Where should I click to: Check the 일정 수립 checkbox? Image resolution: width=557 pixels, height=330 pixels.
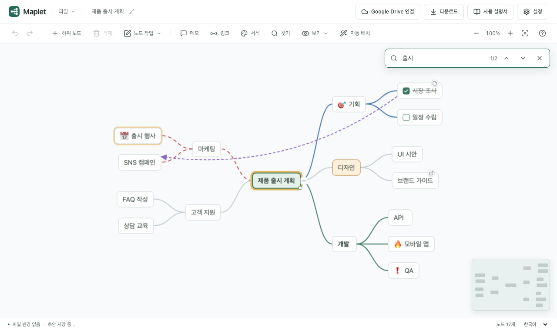[406, 117]
